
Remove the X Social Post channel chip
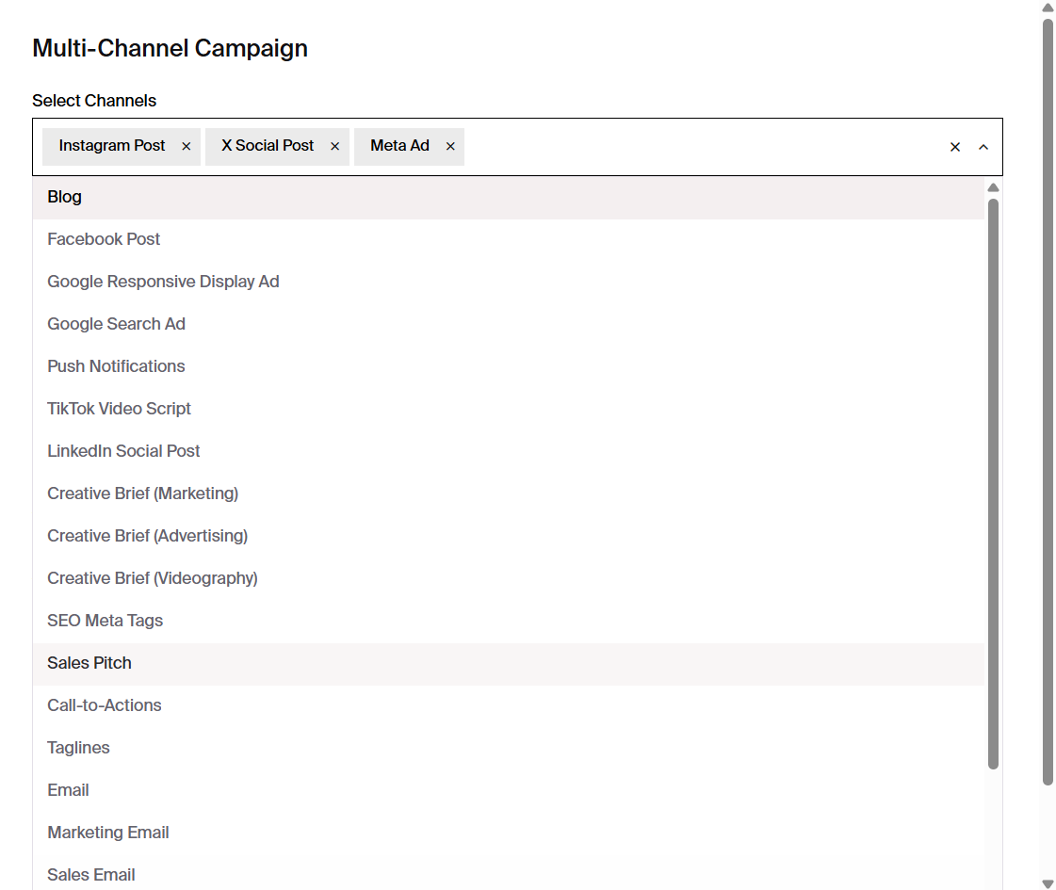point(334,146)
